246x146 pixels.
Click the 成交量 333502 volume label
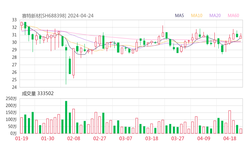38,94
